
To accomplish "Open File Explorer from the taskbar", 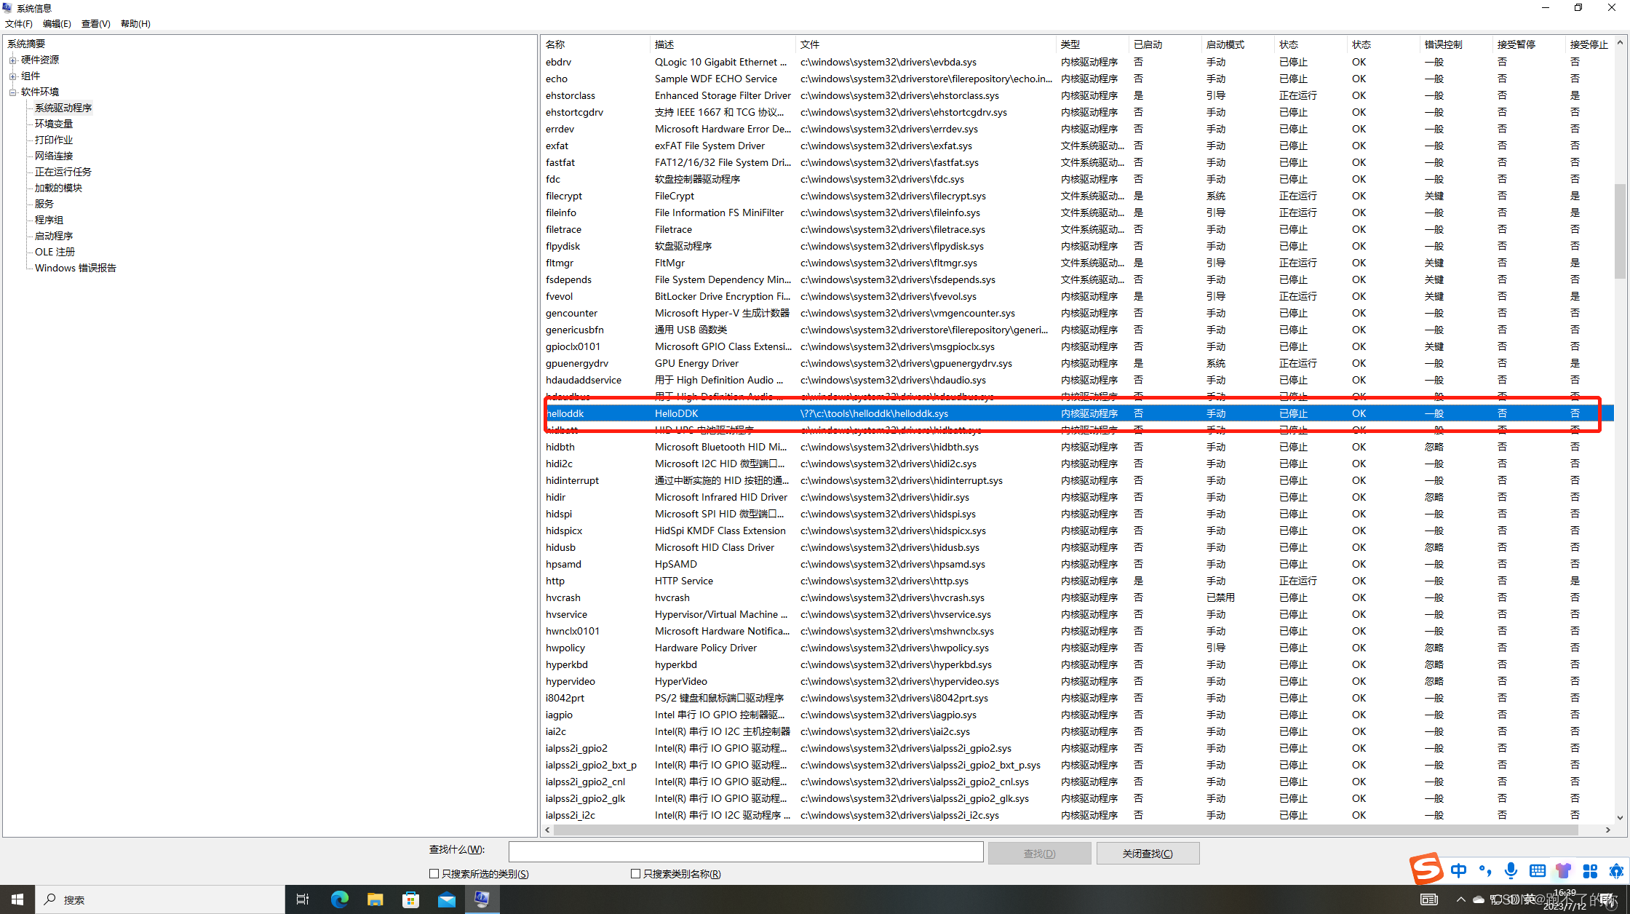I will pos(375,899).
